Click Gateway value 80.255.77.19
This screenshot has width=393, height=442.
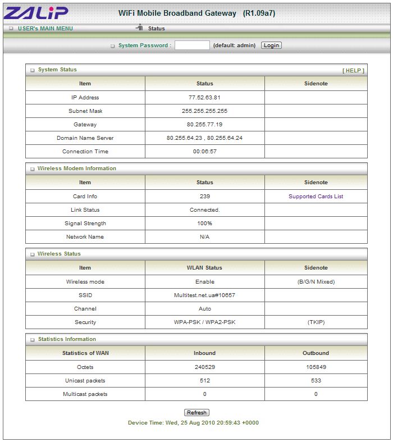pos(204,125)
